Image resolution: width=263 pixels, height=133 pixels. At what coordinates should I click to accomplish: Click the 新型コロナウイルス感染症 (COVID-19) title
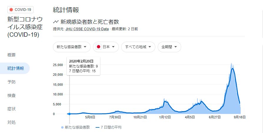[x=25, y=27]
